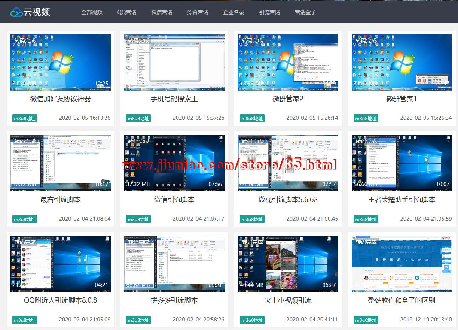
Task: Open thumbnail of 微信引流脚本 video
Action: pyautogui.click(x=174, y=163)
